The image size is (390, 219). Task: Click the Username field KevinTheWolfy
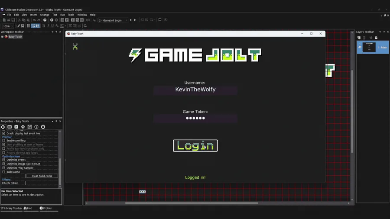click(x=195, y=90)
